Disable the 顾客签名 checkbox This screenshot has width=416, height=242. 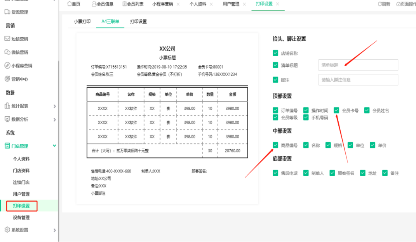(x=332, y=173)
